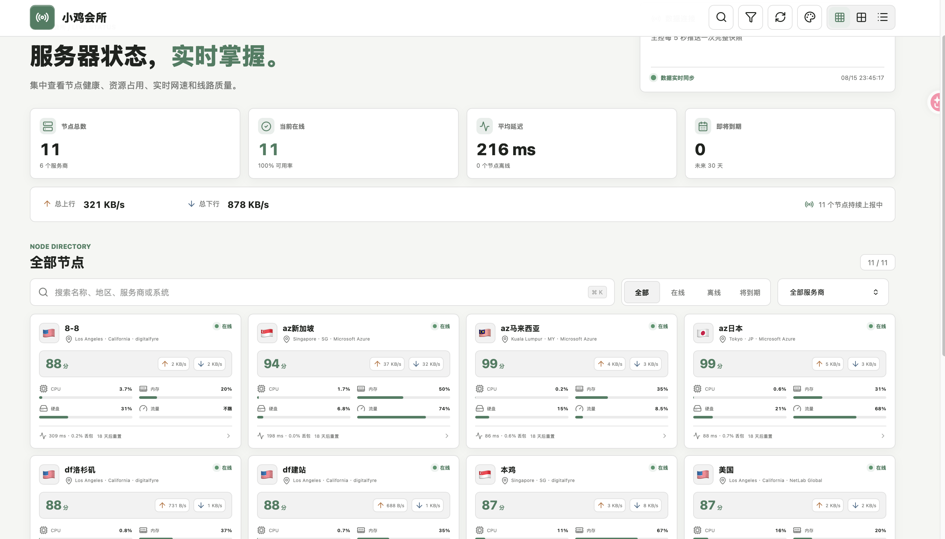The width and height of the screenshot is (945, 539).
Task: Click the Japan flag on az日本 card
Action: pos(703,333)
